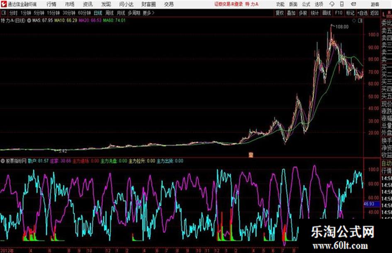The width and height of the screenshot is (392, 253).
Task: Click the 108.00 peak price label
Action: (x=342, y=27)
